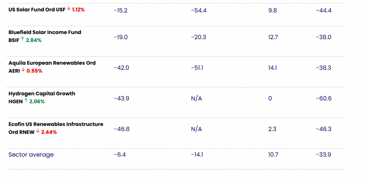
Task: Click the 2.44% change for RNEW
Action: click(x=49, y=132)
